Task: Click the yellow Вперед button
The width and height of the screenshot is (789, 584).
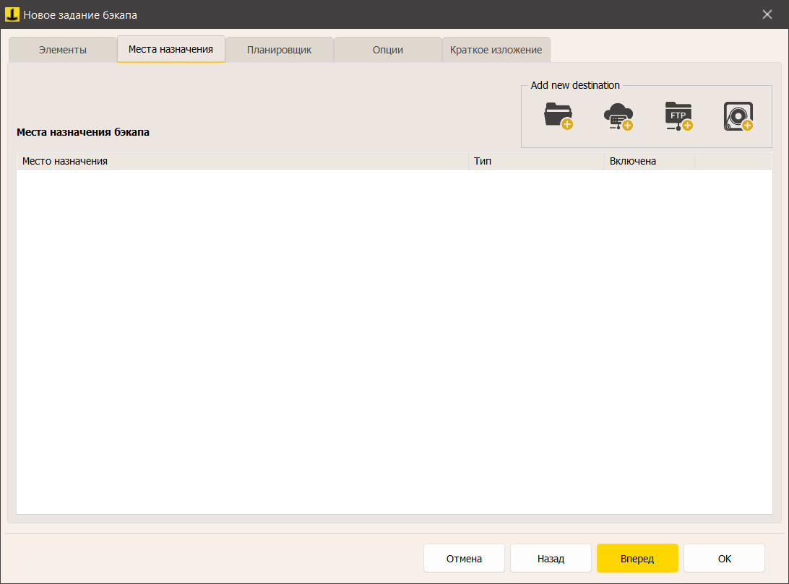Action: (x=637, y=558)
